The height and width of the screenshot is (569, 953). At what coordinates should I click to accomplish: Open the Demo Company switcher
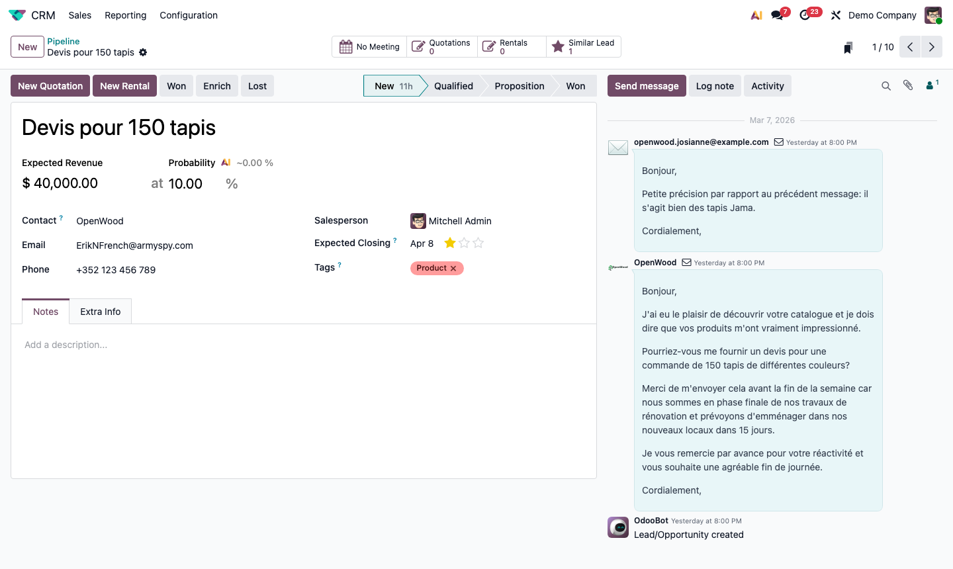pos(882,15)
